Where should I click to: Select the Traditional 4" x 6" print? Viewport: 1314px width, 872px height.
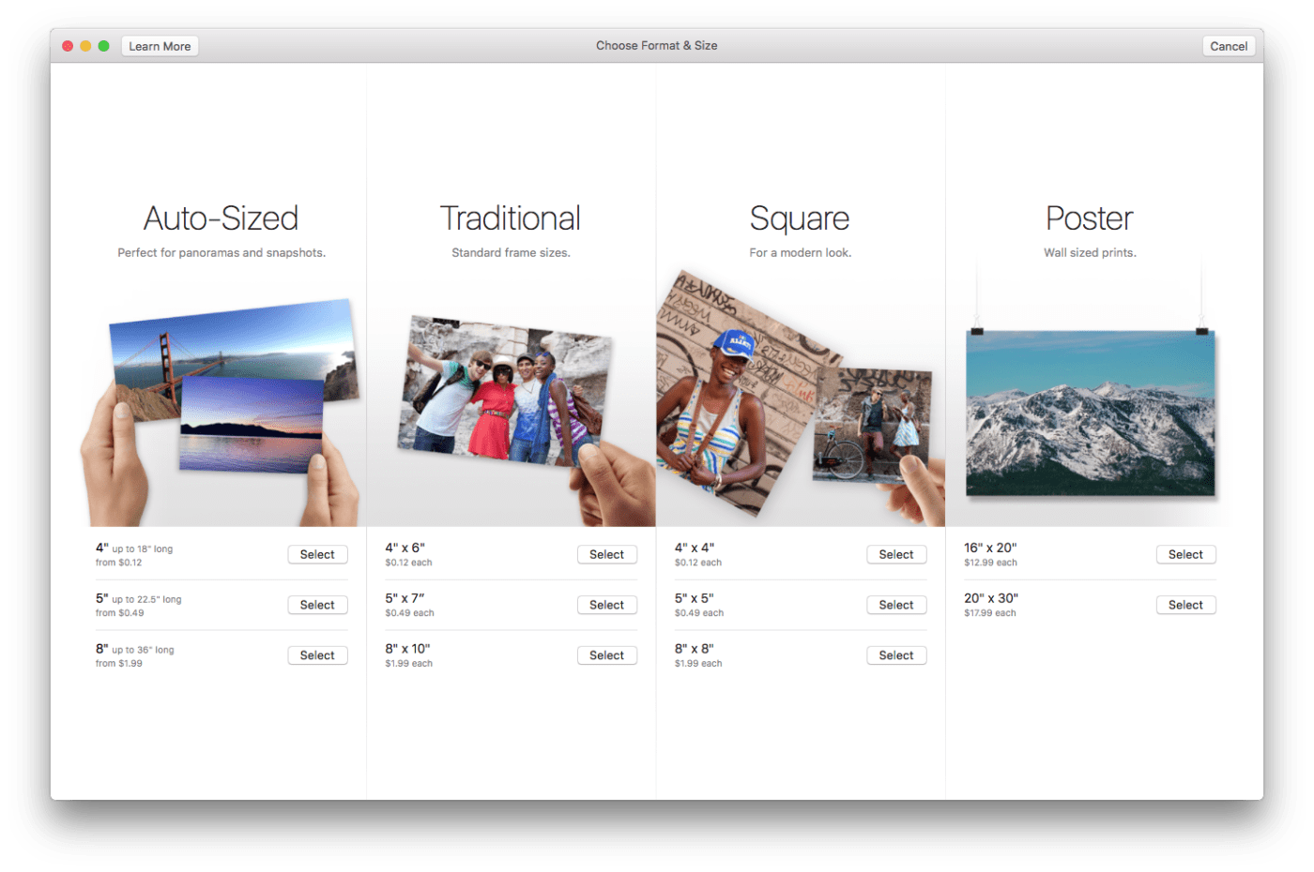(606, 554)
